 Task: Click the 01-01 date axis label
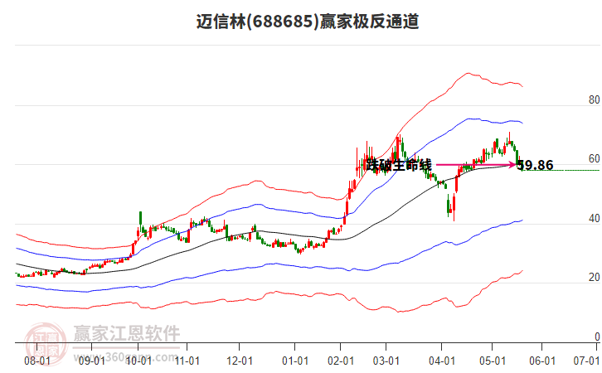pyautogui.click(x=295, y=361)
